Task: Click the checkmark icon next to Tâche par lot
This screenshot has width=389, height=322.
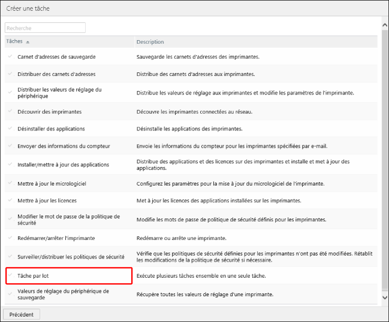Action: coord(10,275)
